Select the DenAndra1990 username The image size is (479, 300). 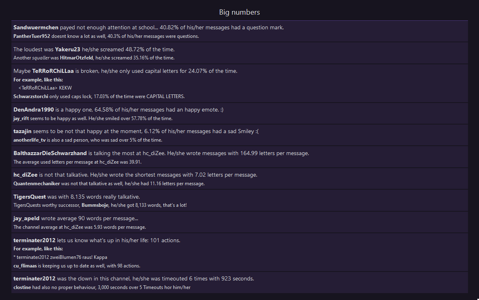34,110
